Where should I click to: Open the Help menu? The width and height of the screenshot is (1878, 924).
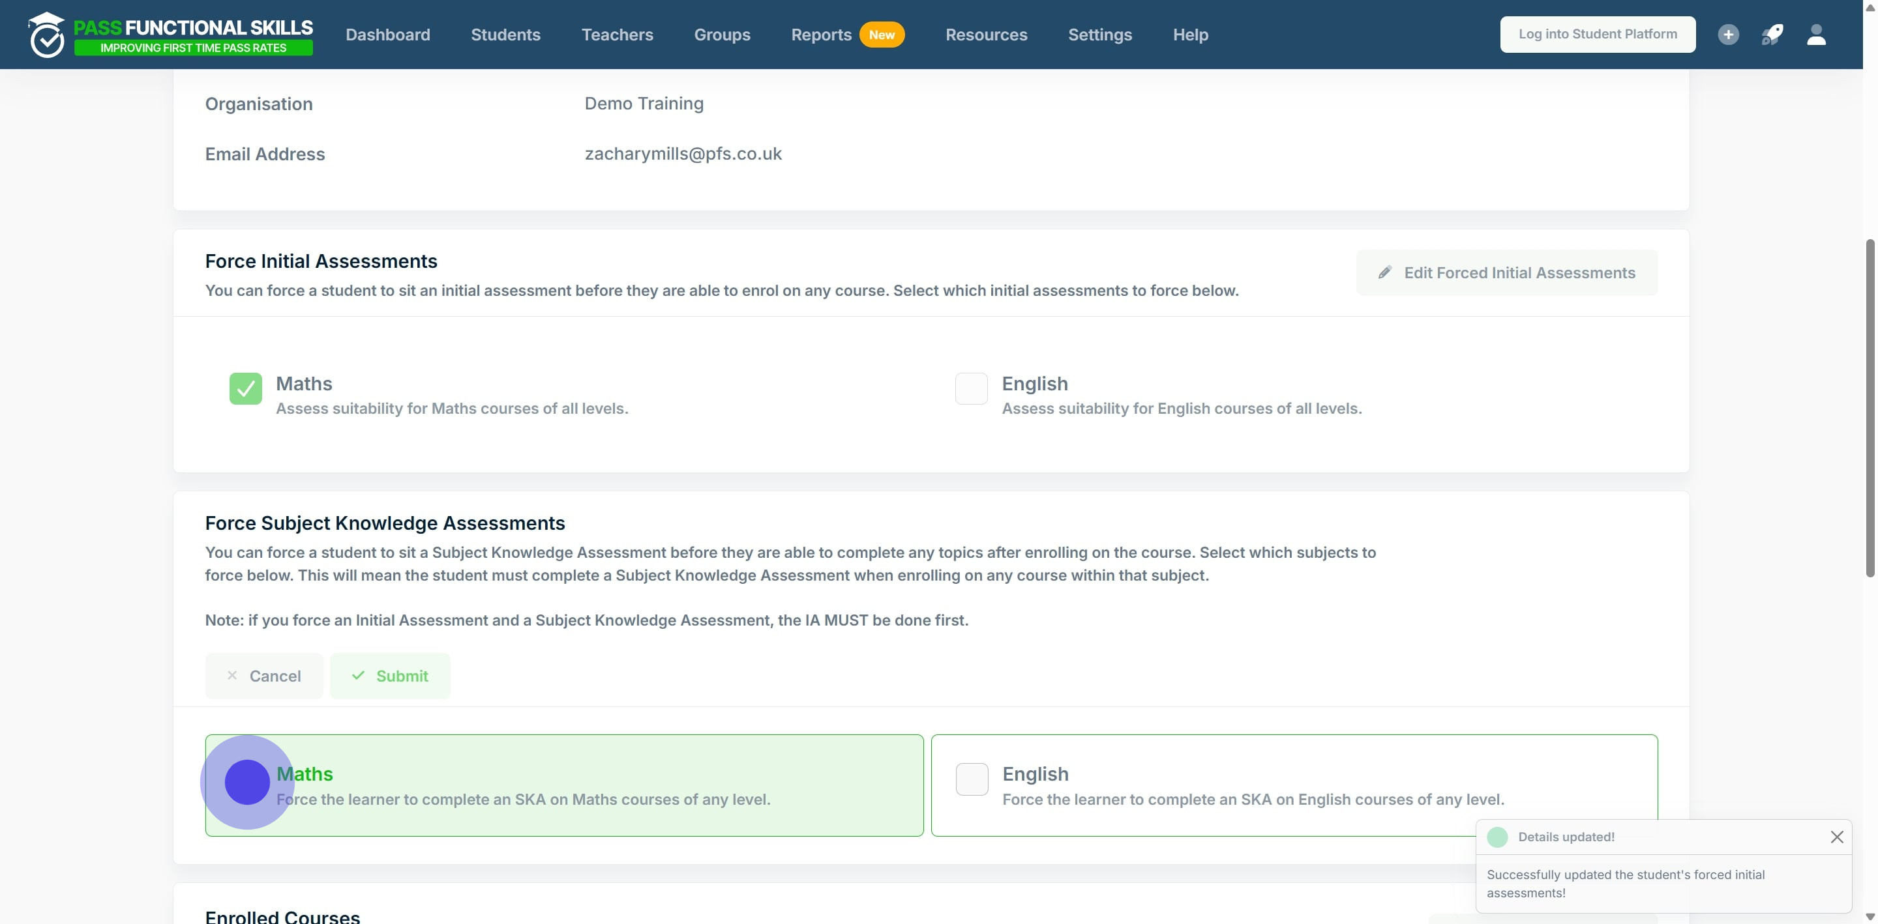[1190, 35]
